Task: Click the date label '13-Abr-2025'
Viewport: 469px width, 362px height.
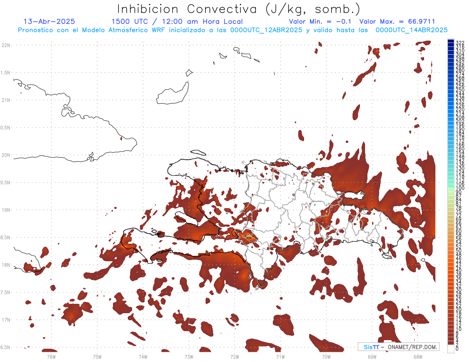Action: click(49, 21)
